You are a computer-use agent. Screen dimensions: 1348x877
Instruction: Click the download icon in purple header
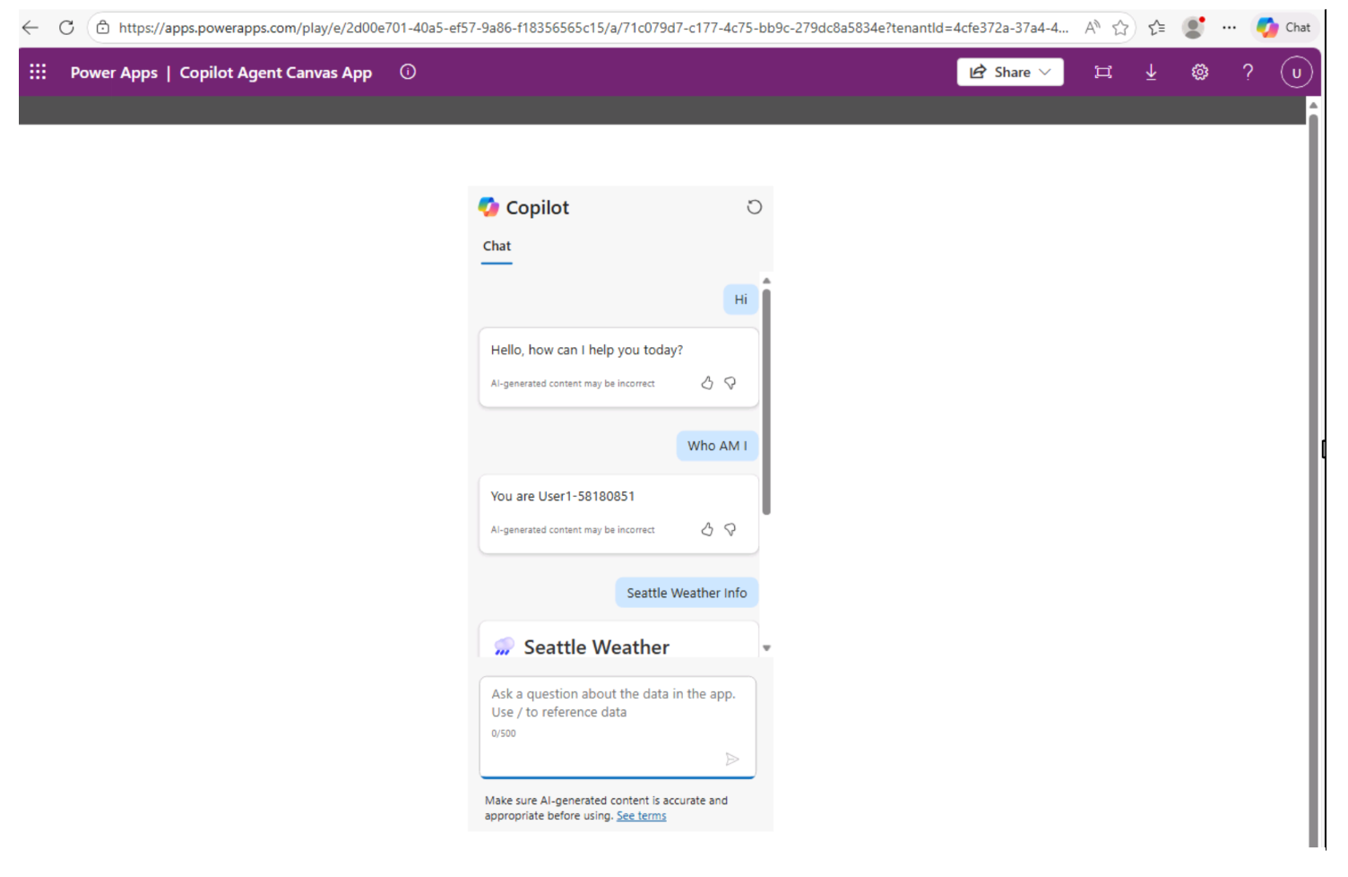[x=1151, y=72]
